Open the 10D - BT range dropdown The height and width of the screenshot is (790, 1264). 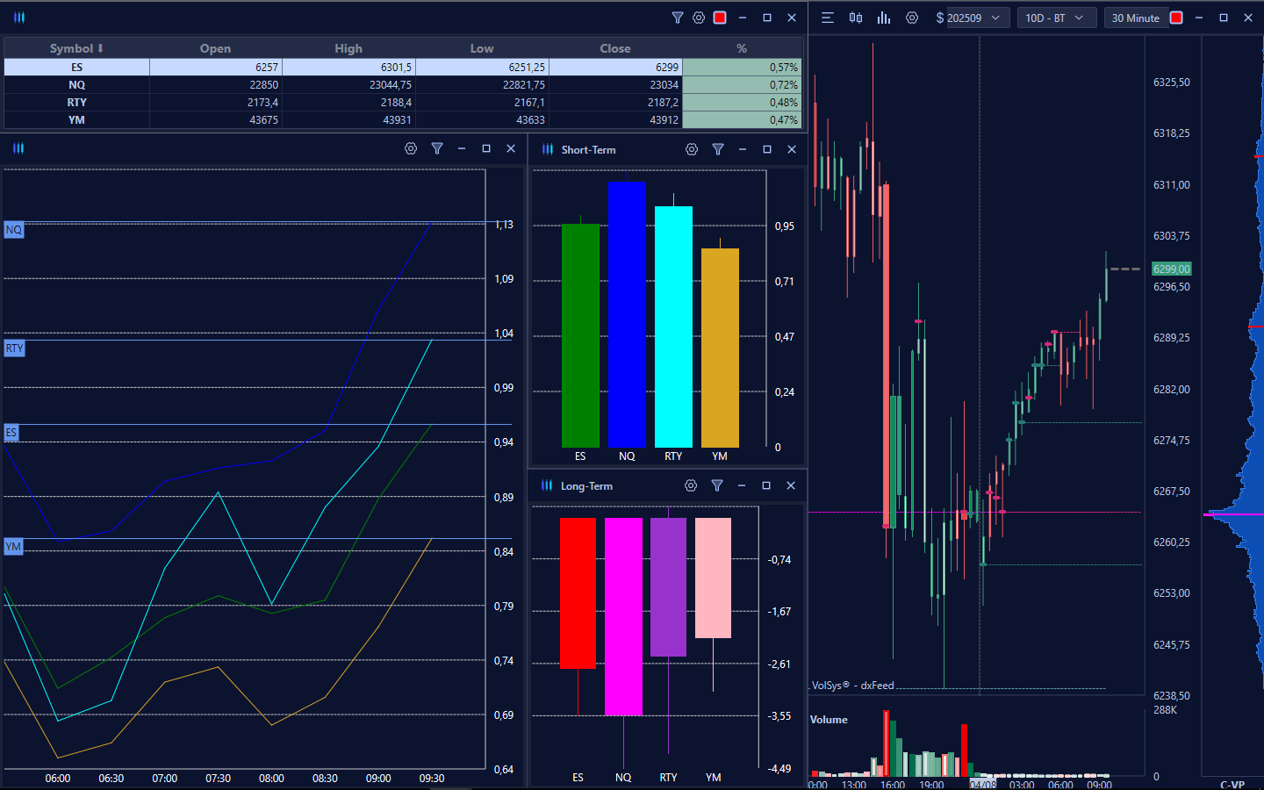click(x=1055, y=18)
